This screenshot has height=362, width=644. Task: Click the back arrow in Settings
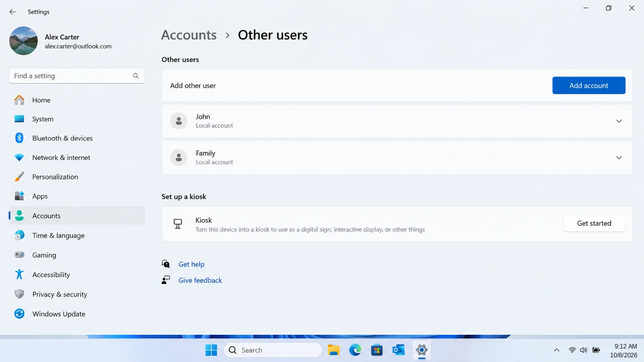[13, 12]
